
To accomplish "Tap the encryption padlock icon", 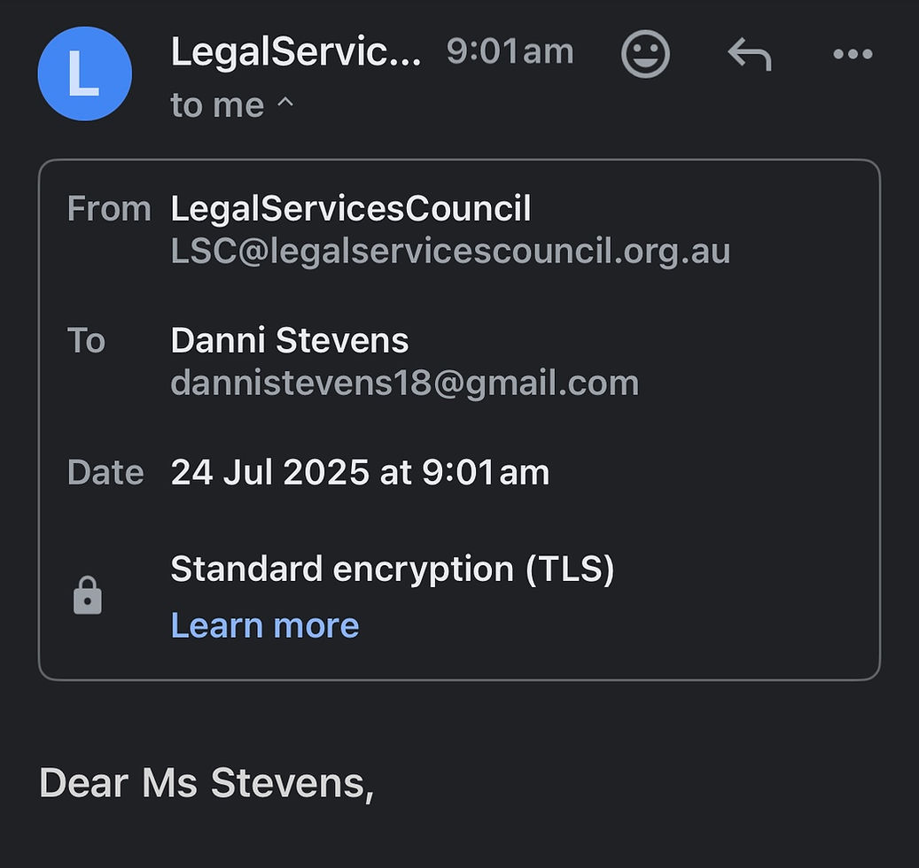I will [88, 596].
